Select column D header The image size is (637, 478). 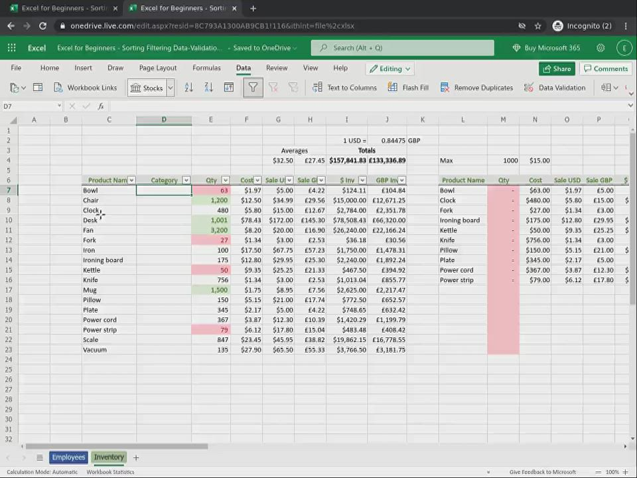[x=164, y=120]
